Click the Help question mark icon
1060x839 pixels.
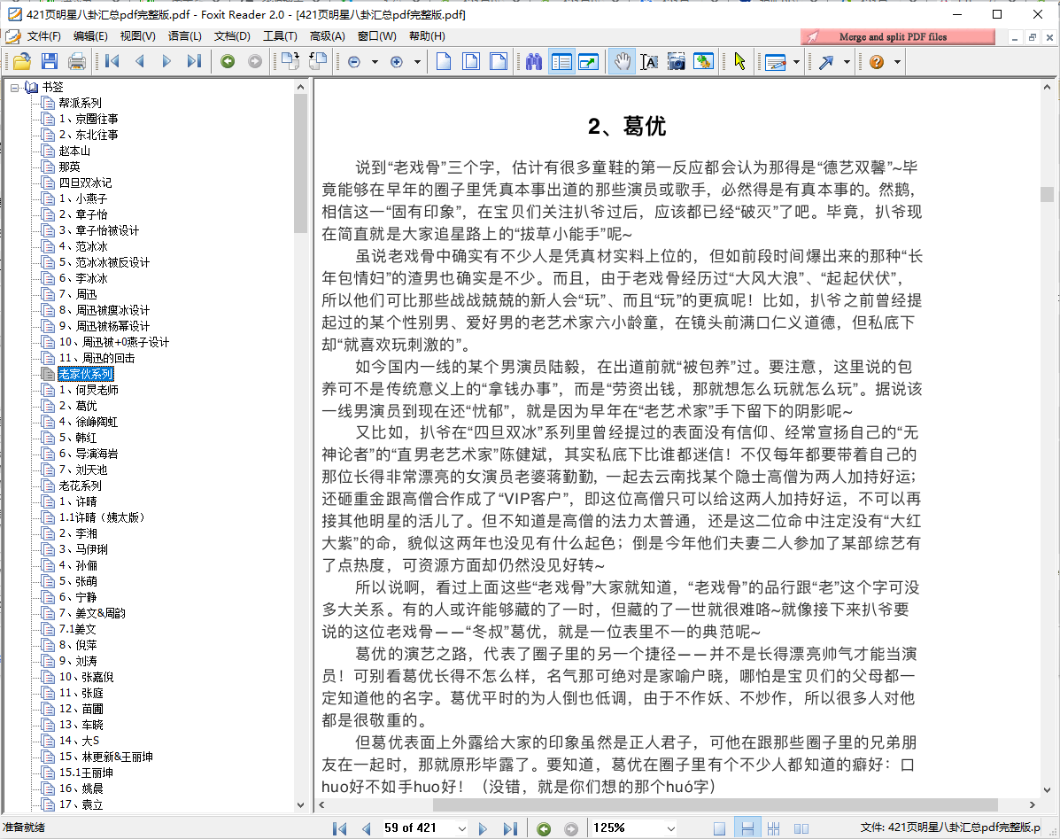point(876,62)
